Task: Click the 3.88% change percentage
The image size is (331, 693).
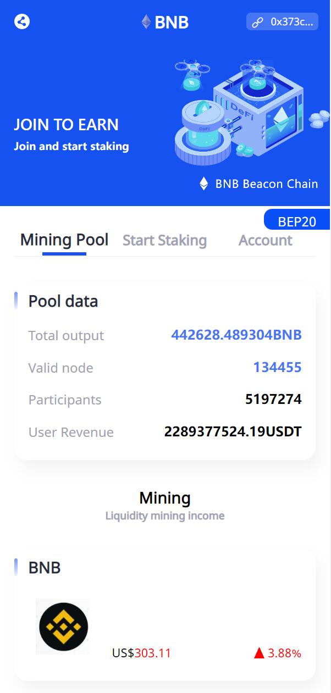Action: point(284,653)
